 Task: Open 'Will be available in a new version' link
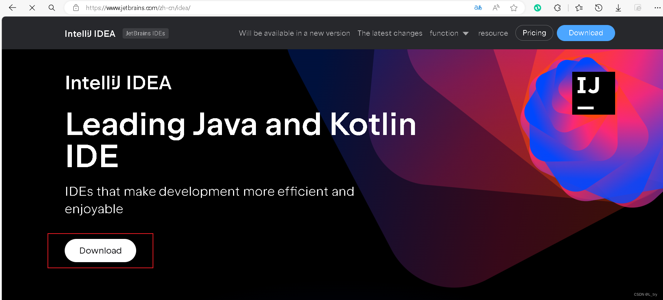point(295,33)
